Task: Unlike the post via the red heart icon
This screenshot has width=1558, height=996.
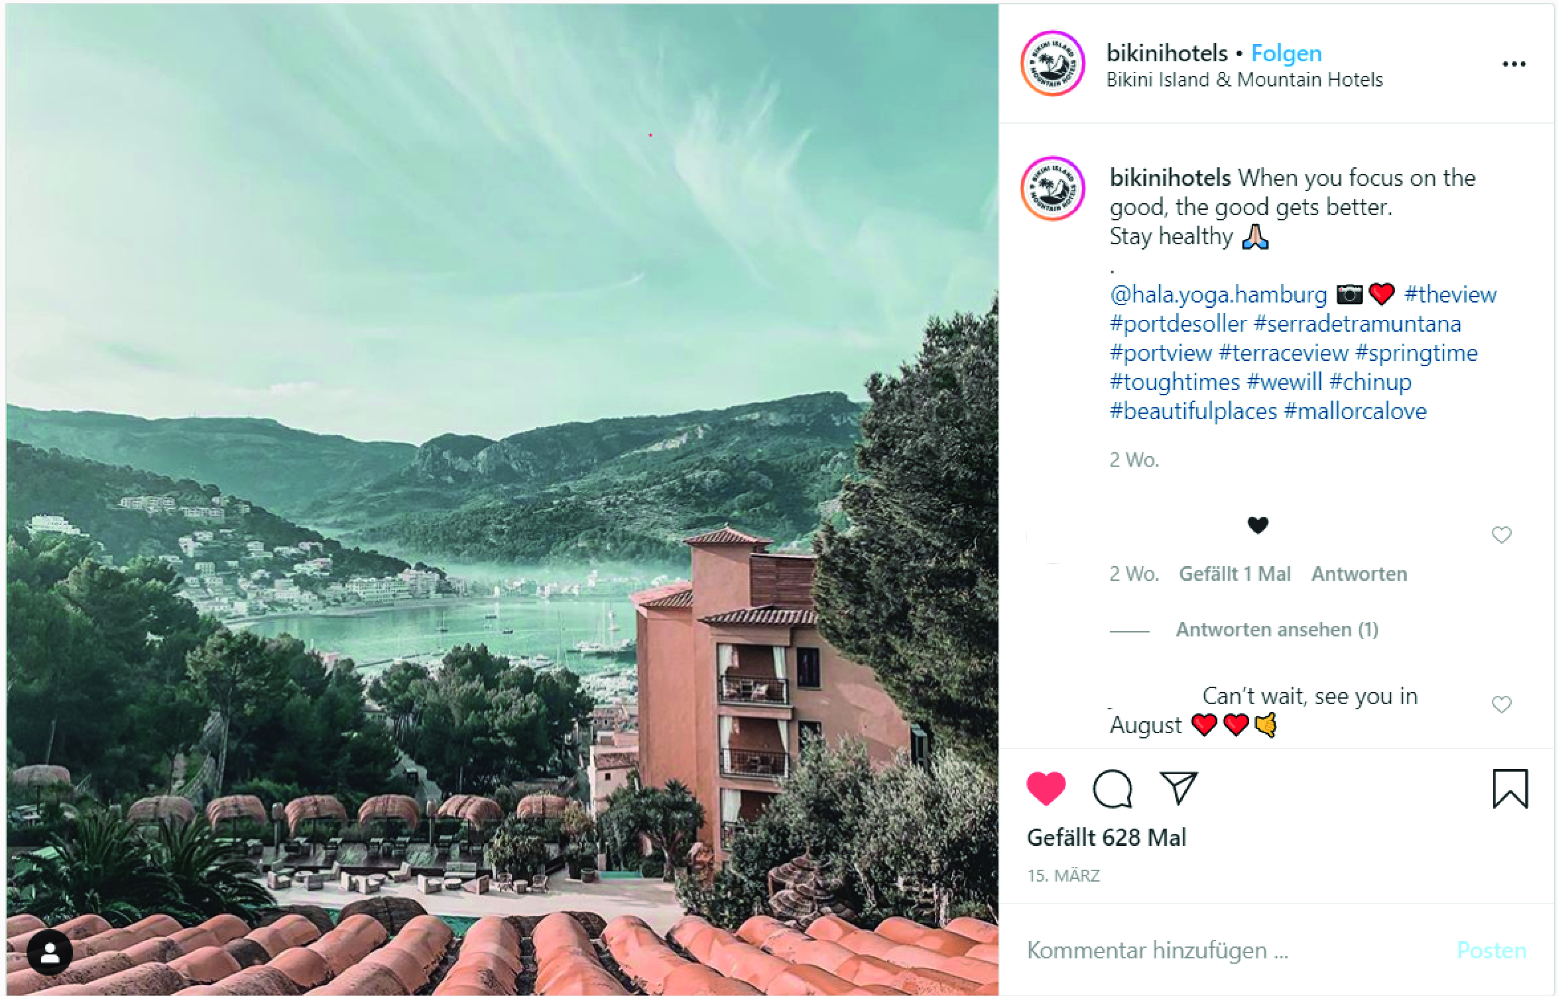Action: 1045,788
